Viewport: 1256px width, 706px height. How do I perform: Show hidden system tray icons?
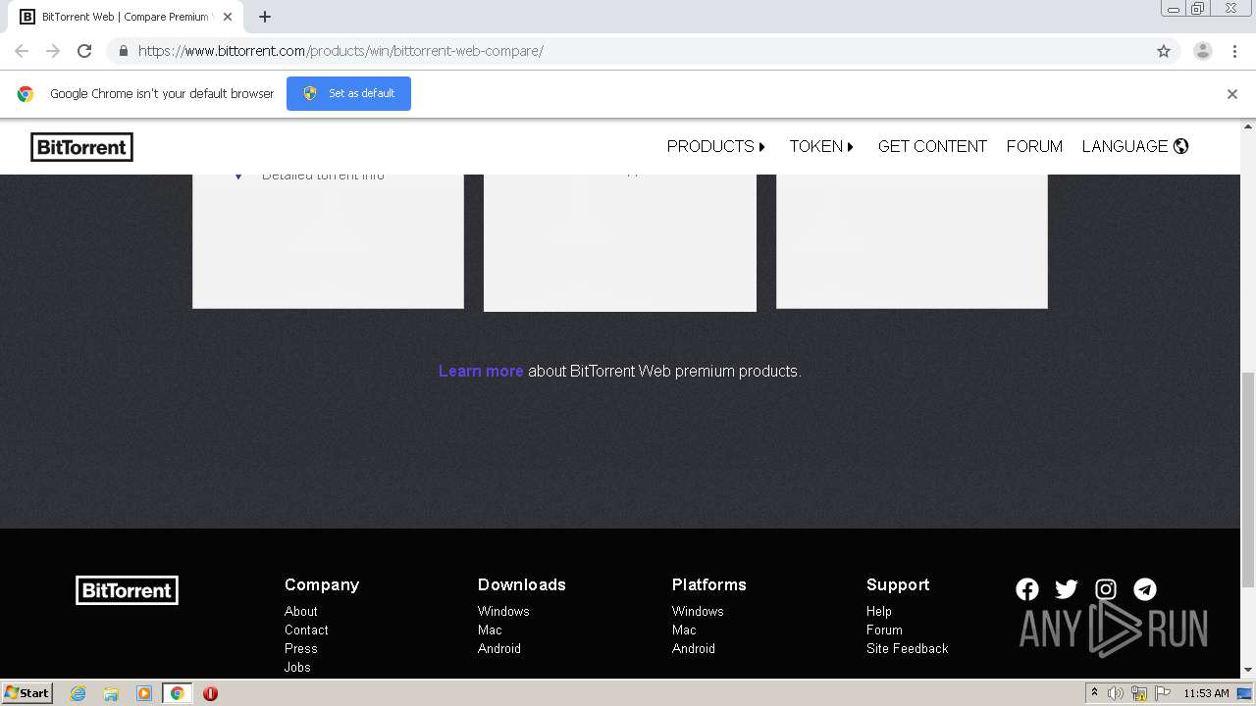(x=1094, y=693)
